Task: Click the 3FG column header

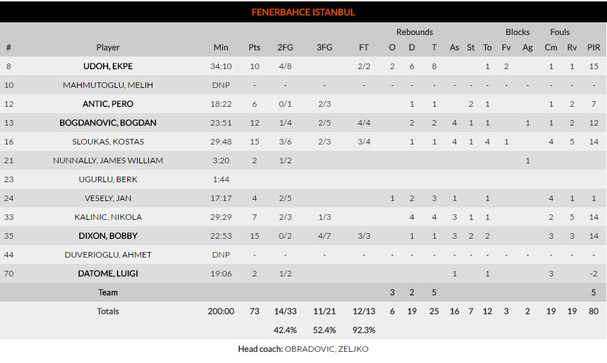Action: coord(324,47)
